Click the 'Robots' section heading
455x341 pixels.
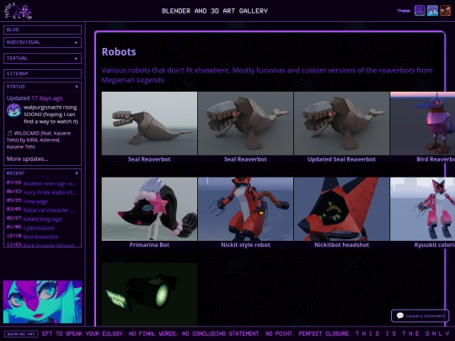pos(119,52)
